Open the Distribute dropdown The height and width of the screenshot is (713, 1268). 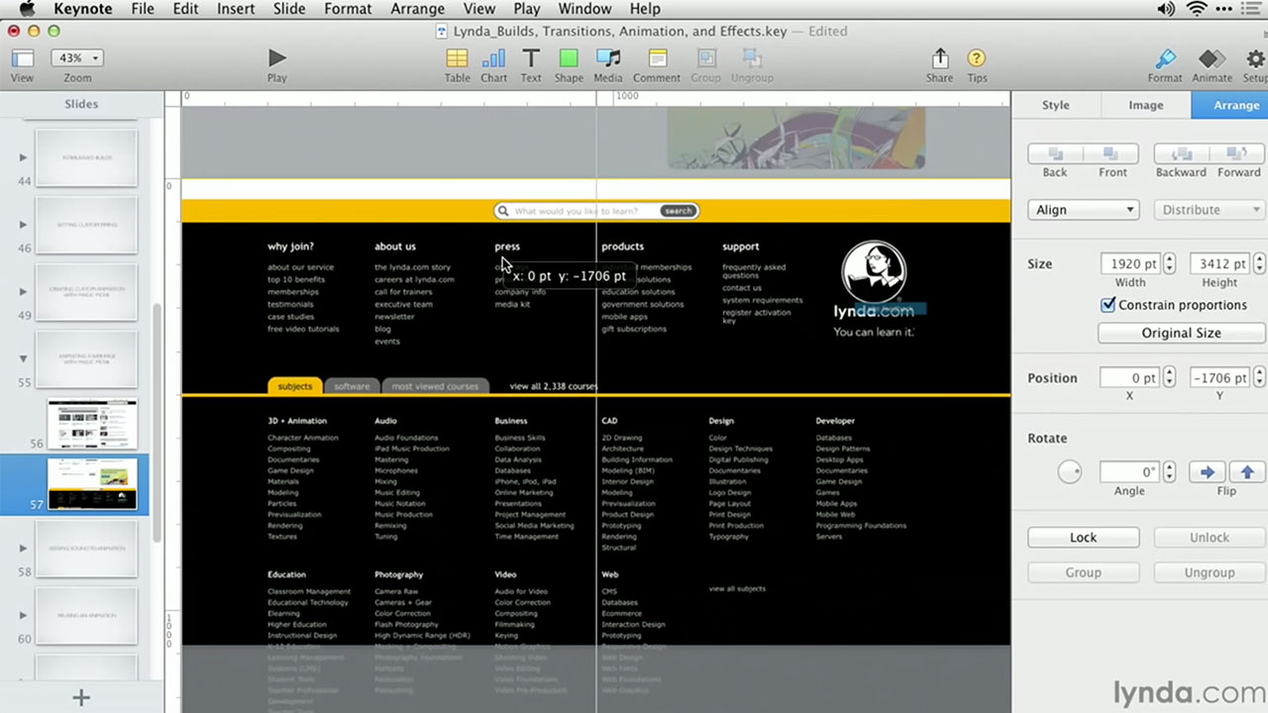pos(1210,210)
